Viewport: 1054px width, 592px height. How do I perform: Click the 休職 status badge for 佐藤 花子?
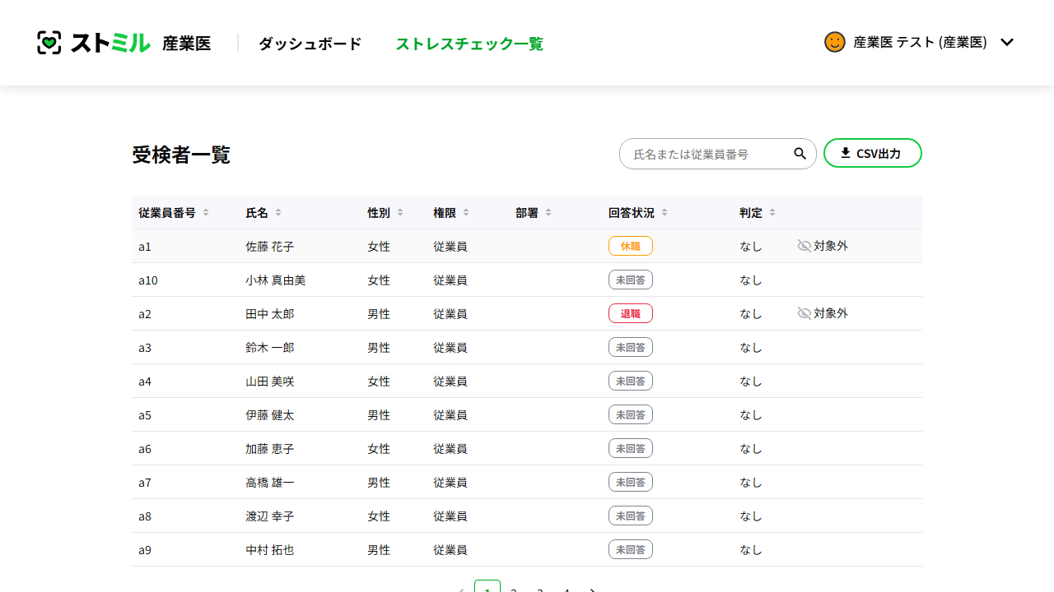click(630, 245)
